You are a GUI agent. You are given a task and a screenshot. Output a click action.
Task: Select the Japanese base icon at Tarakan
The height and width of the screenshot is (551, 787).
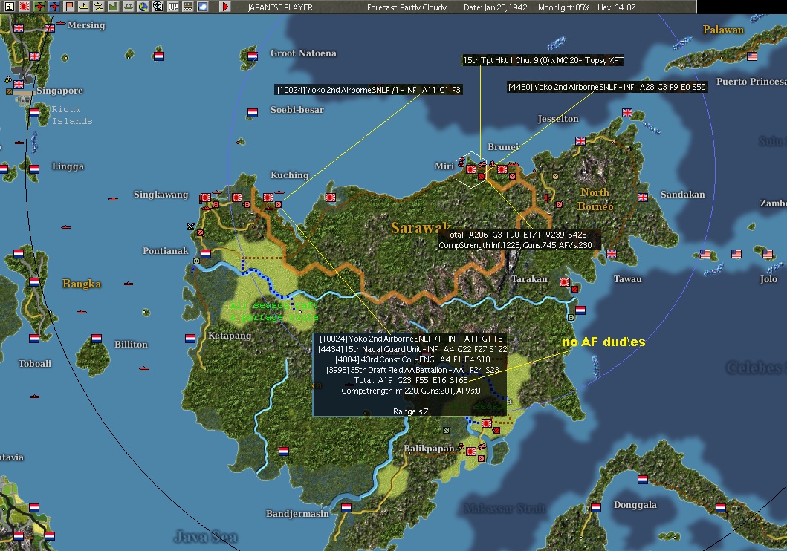(565, 282)
